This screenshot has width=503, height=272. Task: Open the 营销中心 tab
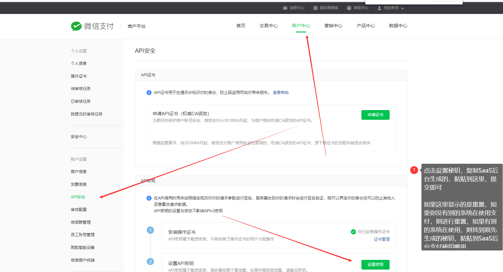[333, 26]
